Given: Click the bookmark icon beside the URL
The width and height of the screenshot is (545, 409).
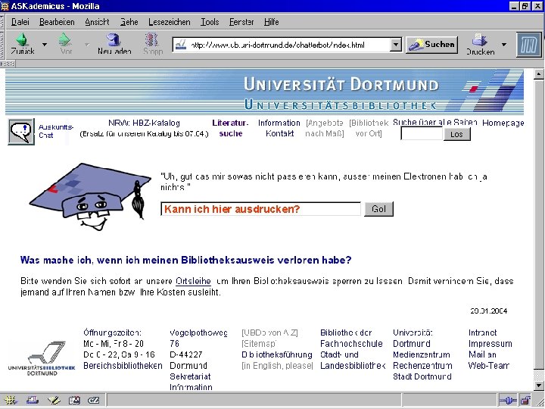Looking at the screenshot, I should (x=180, y=45).
